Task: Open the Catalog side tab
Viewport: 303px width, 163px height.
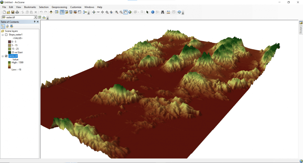Action: 301,27
